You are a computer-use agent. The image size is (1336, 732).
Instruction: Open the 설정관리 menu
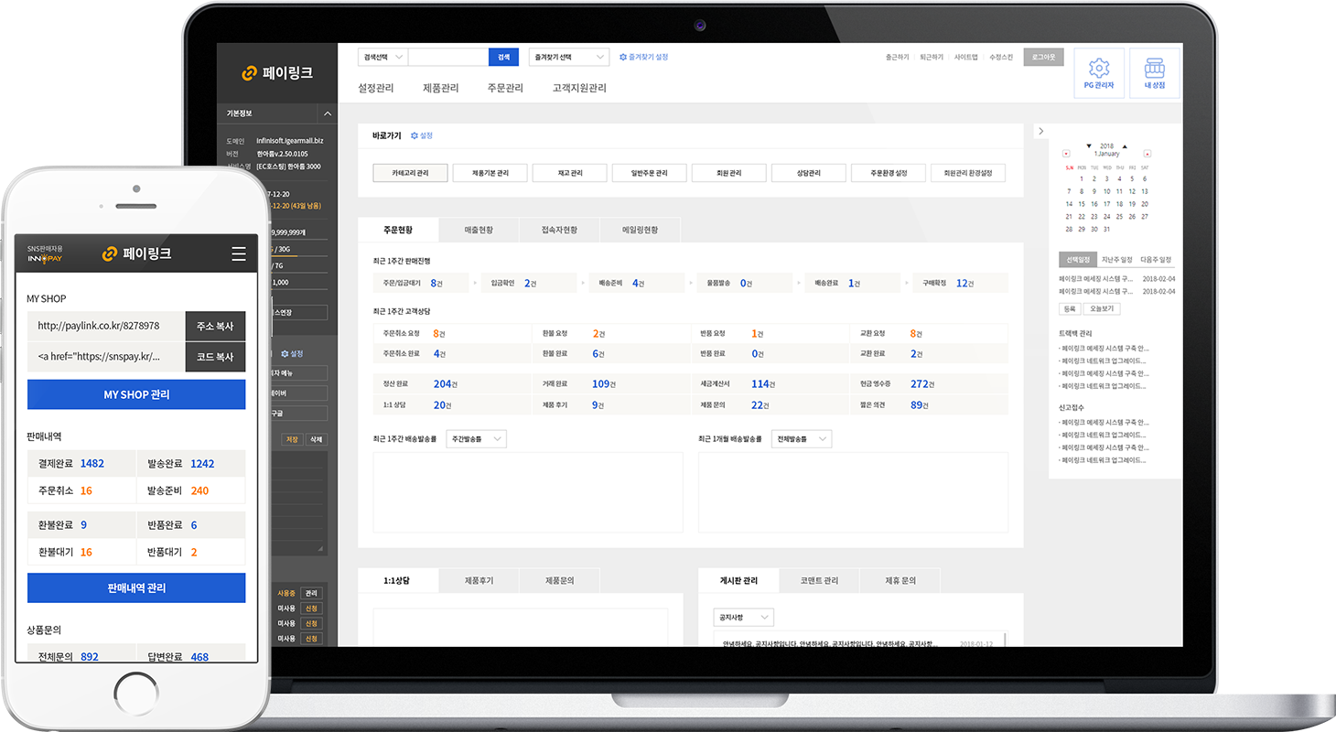tap(376, 88)
